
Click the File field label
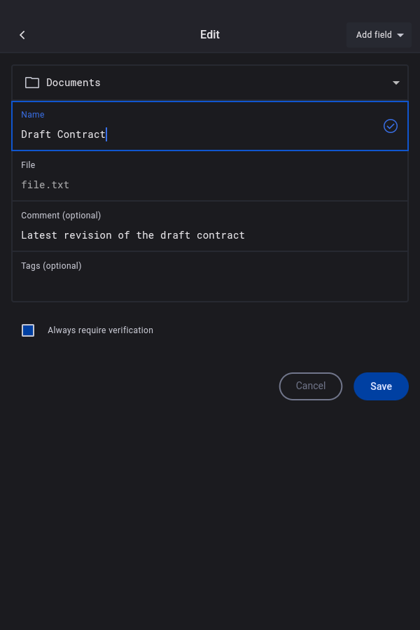[28, 165]
